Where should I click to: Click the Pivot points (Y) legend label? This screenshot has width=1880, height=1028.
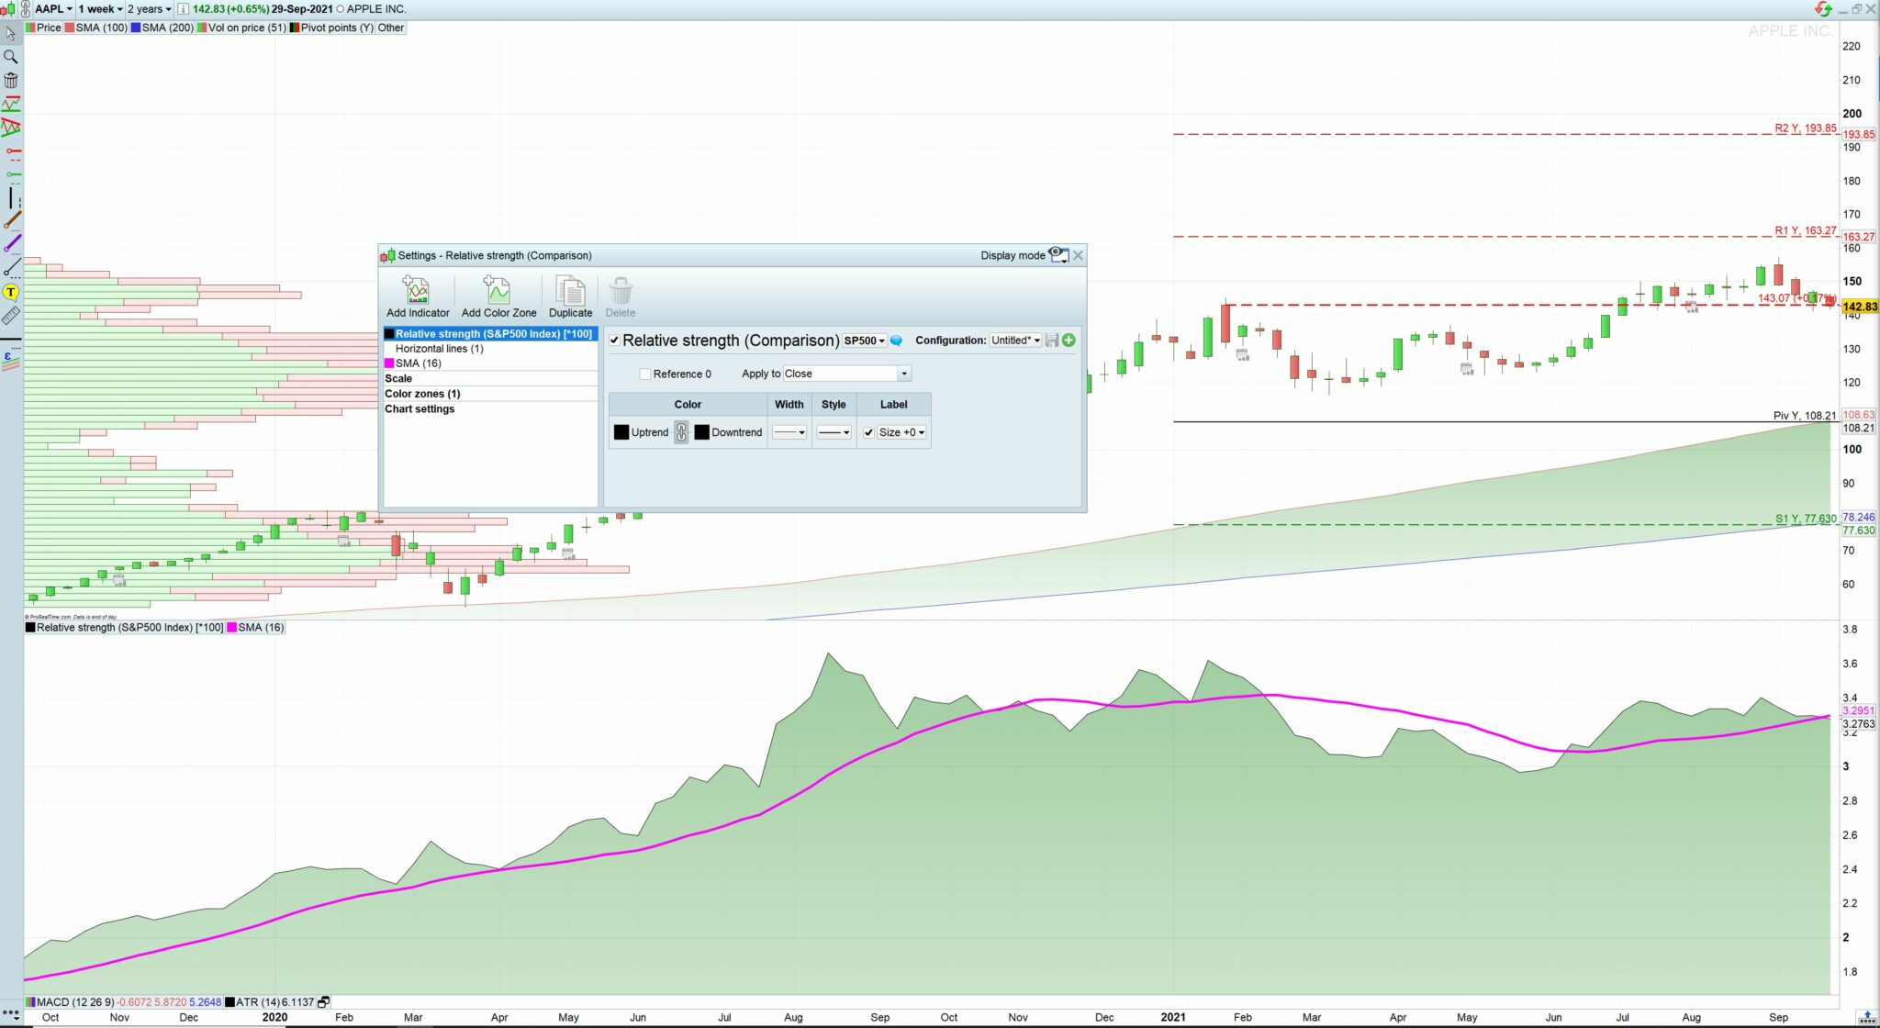pos(336,28)
